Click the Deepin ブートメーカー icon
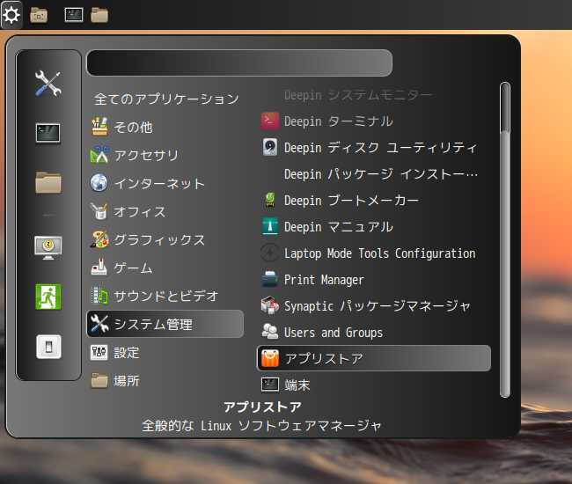 pos(270,200)
